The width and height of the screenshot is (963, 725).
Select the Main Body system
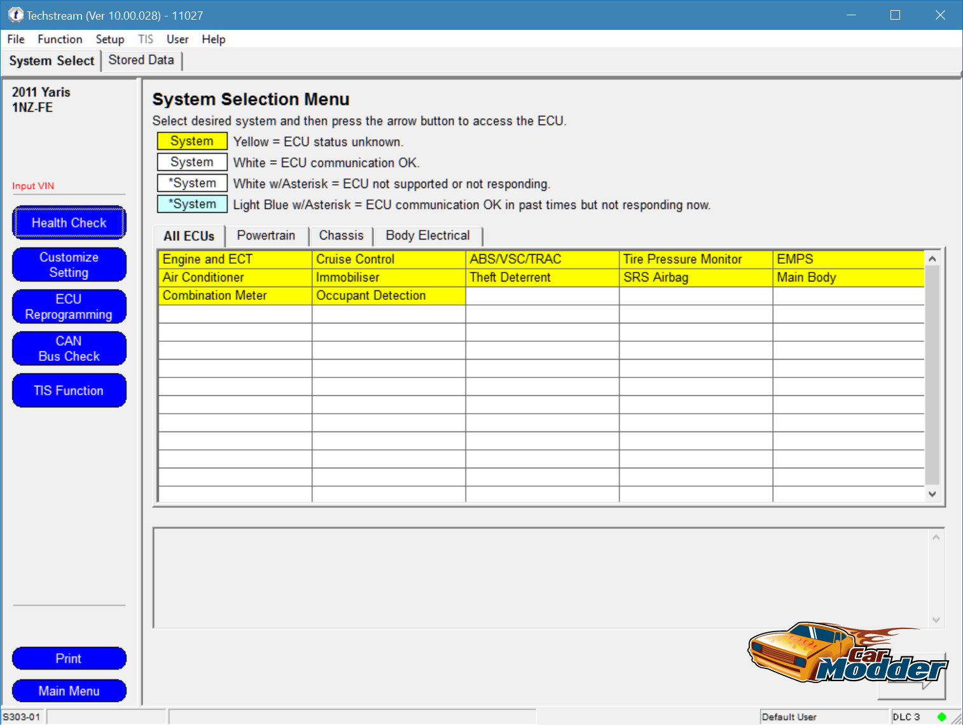(x=849, y=278)
